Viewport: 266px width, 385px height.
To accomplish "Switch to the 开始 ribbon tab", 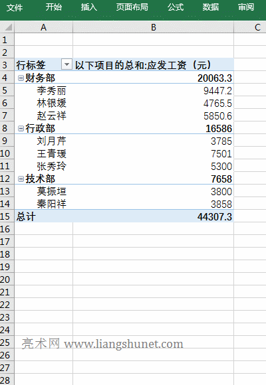I will pos(53,7).
